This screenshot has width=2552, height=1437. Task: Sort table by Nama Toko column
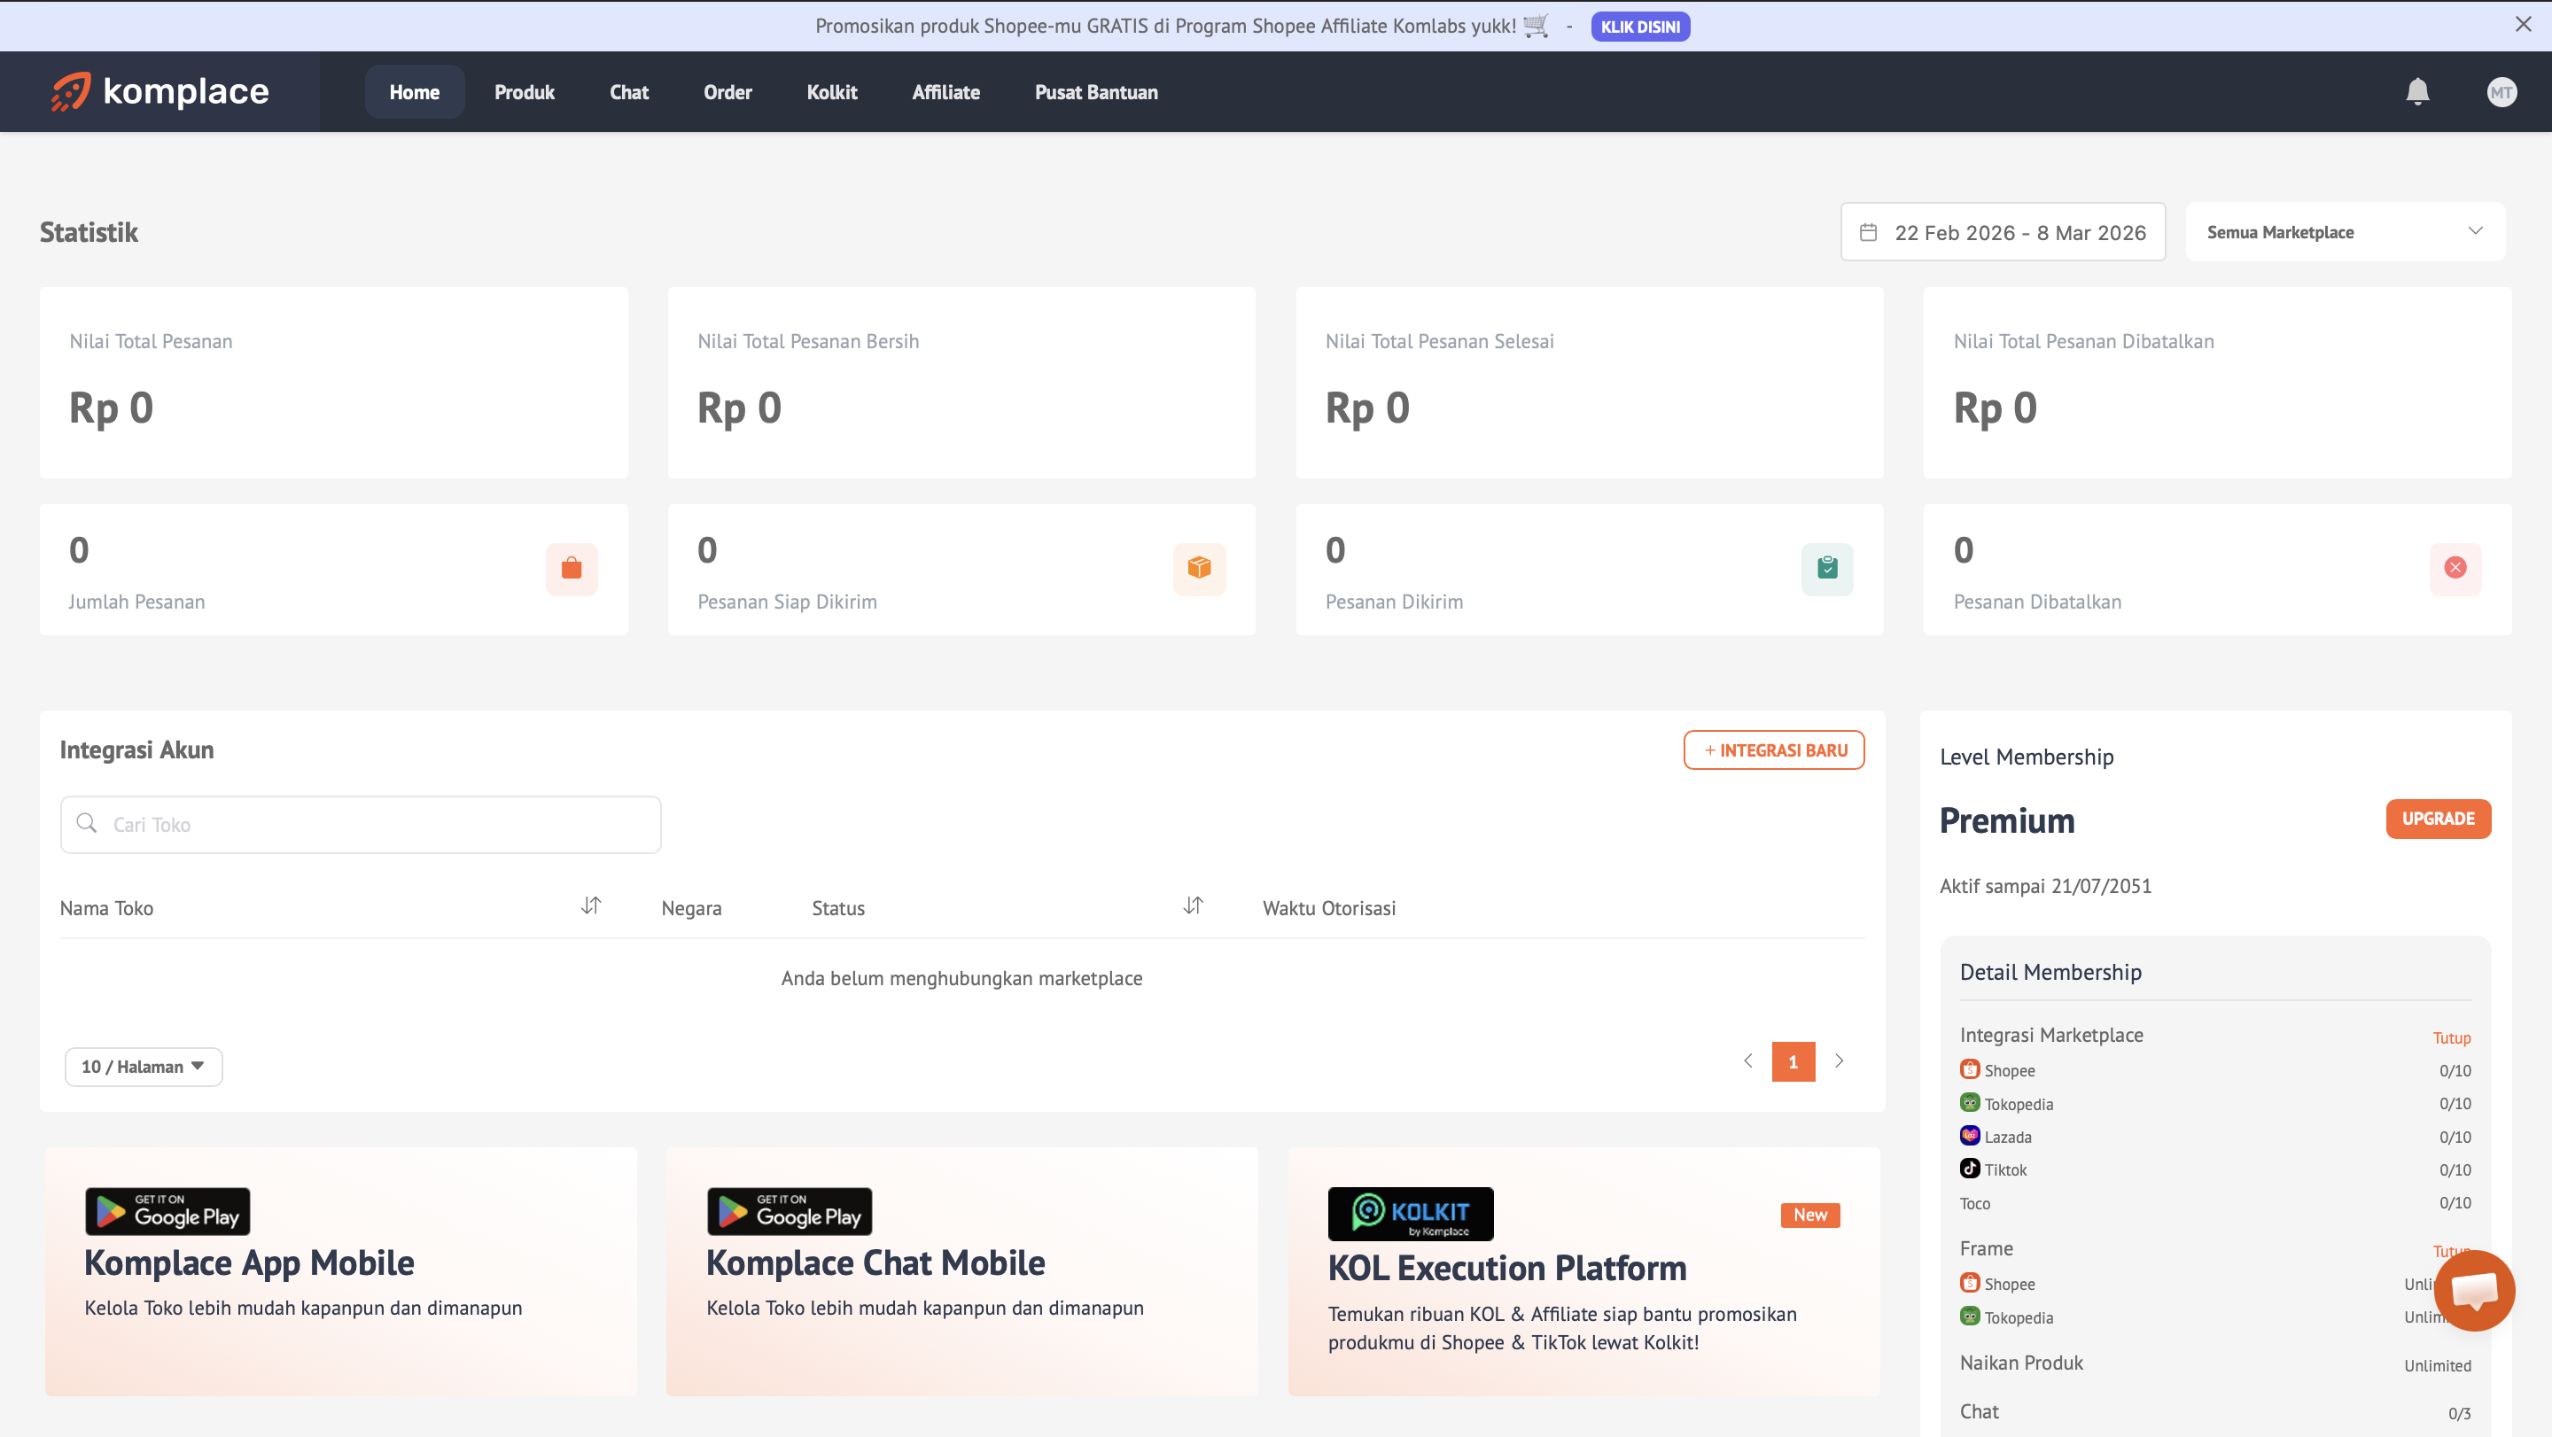590,906
